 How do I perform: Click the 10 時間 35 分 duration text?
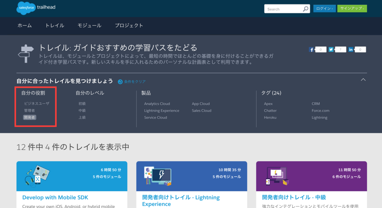coord(229,170)
